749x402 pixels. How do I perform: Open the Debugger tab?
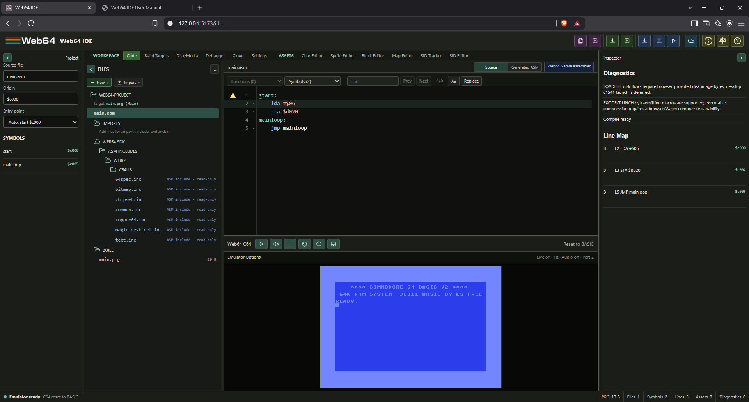215,56
